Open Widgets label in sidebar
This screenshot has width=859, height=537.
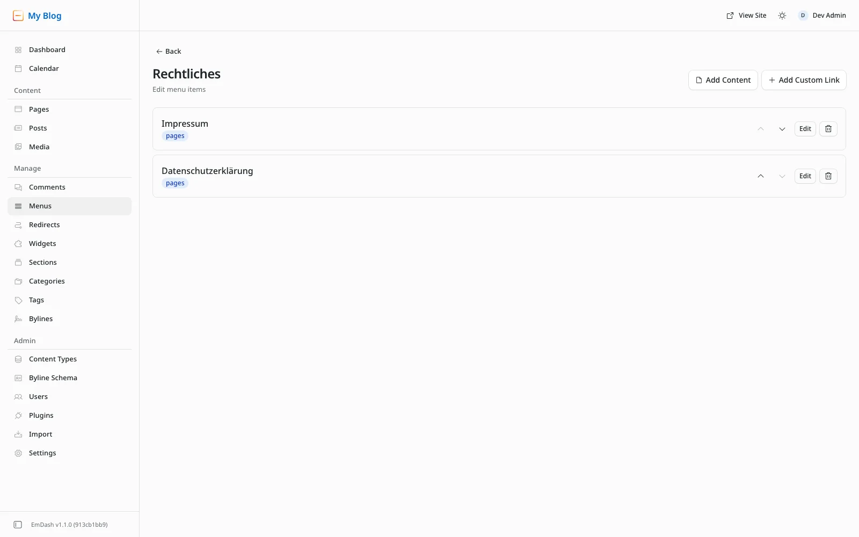(x=42, y=244)
